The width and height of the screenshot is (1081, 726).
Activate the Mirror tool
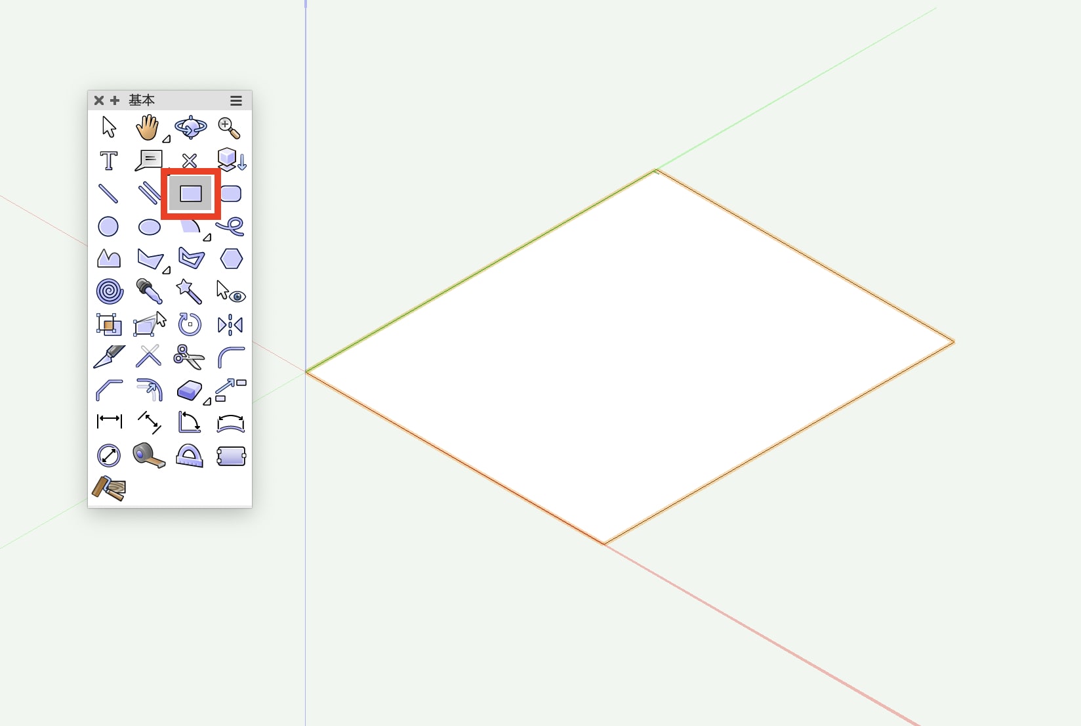[230, 324]
